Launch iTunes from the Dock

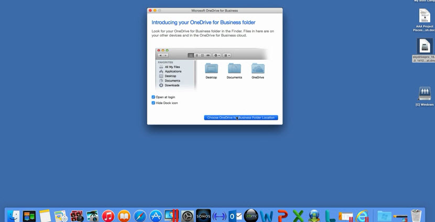pyautogui.click(x=108, y=216)
